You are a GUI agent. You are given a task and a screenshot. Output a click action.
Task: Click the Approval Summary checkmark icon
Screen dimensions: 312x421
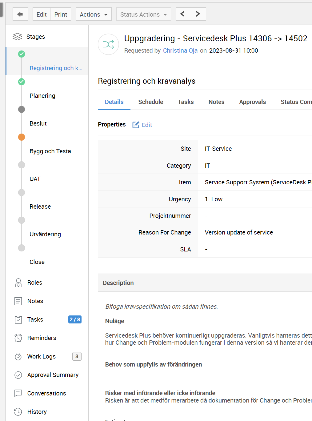(x=18, y=375)
